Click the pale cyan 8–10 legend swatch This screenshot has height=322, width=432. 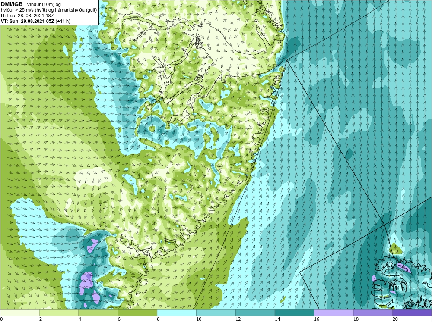[177, 313]
